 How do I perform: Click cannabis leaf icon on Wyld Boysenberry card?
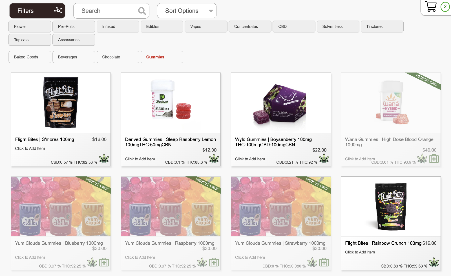click(x=324, y=159)
